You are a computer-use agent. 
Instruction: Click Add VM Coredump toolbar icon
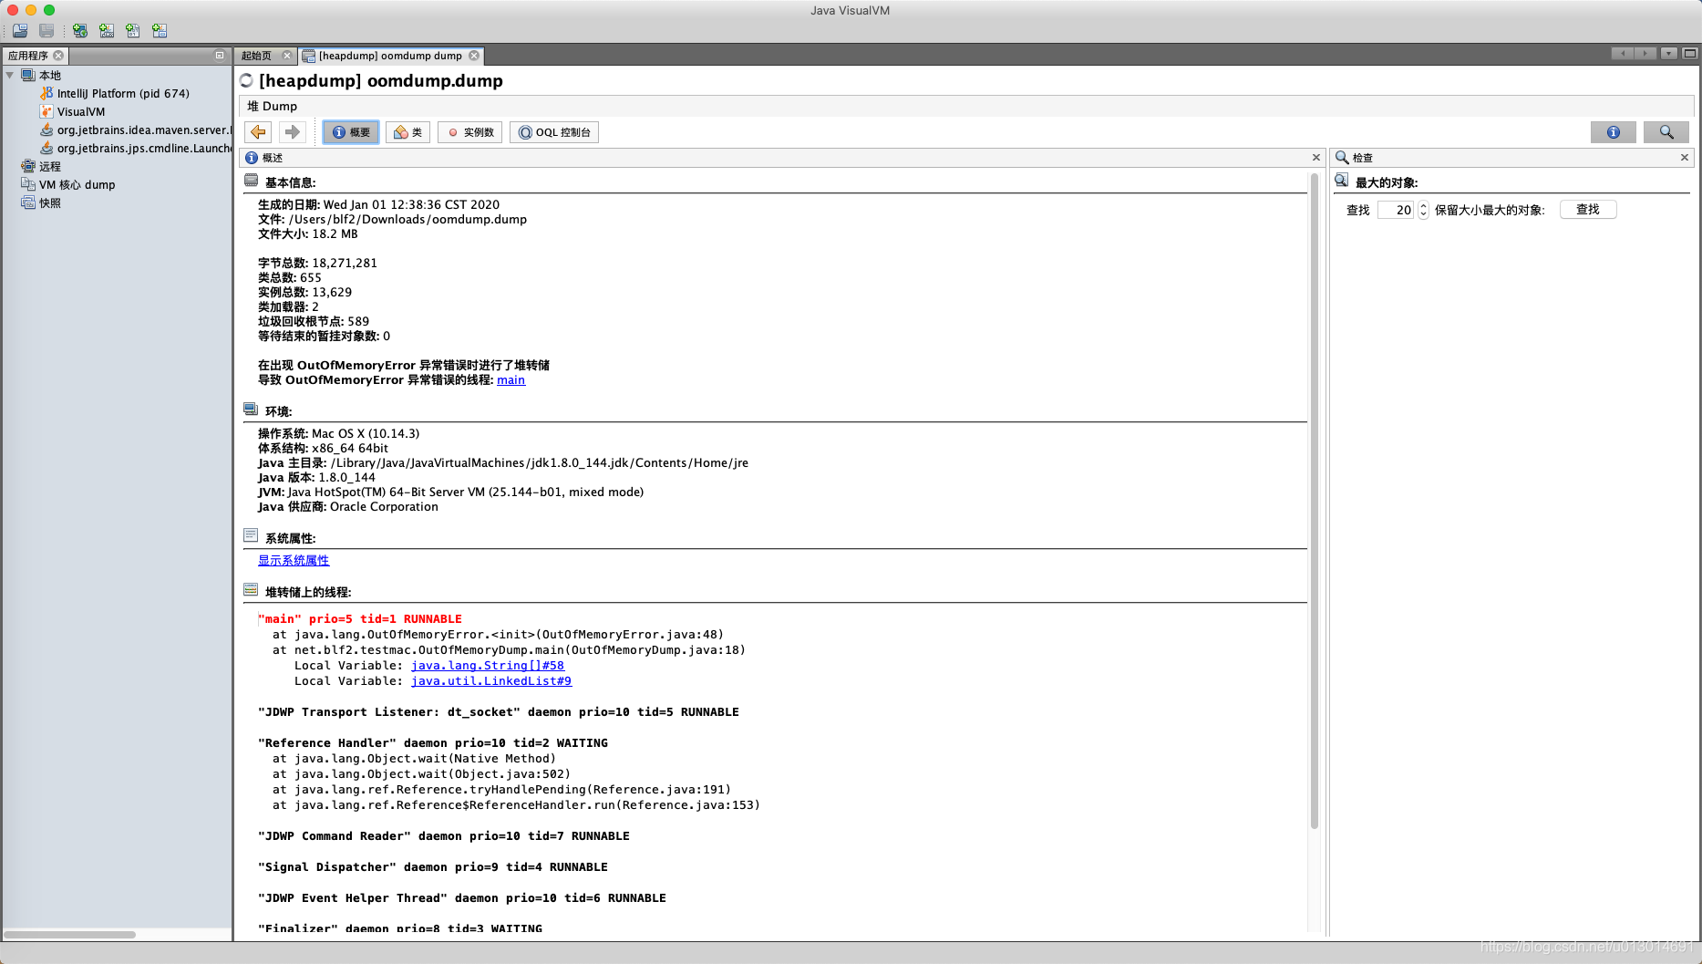pyautogui.click(x=133, y=31)
